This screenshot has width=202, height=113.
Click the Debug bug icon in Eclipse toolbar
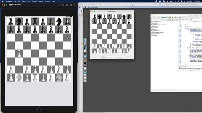(x=161, y=18)
